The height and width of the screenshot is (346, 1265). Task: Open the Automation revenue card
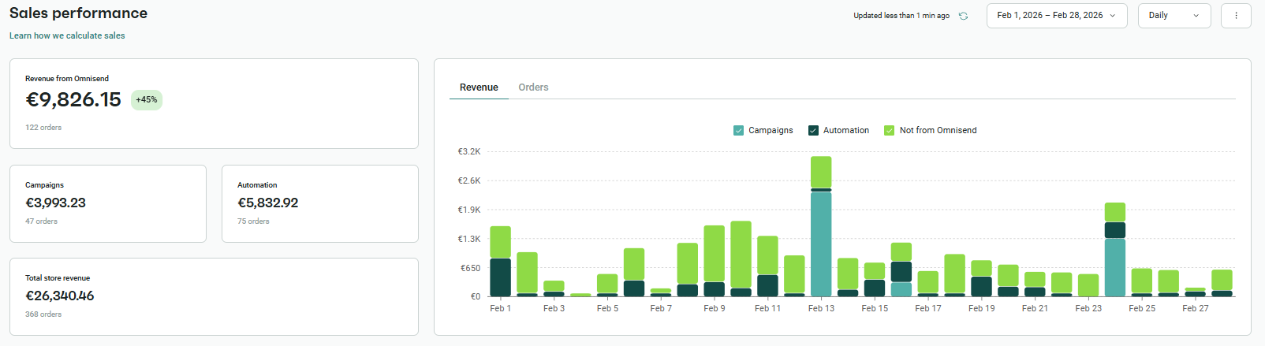pos(320,203)
